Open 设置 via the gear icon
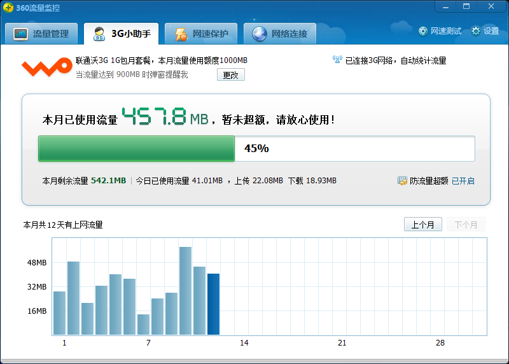Viewport: 509px width, 364px height. 476,31
